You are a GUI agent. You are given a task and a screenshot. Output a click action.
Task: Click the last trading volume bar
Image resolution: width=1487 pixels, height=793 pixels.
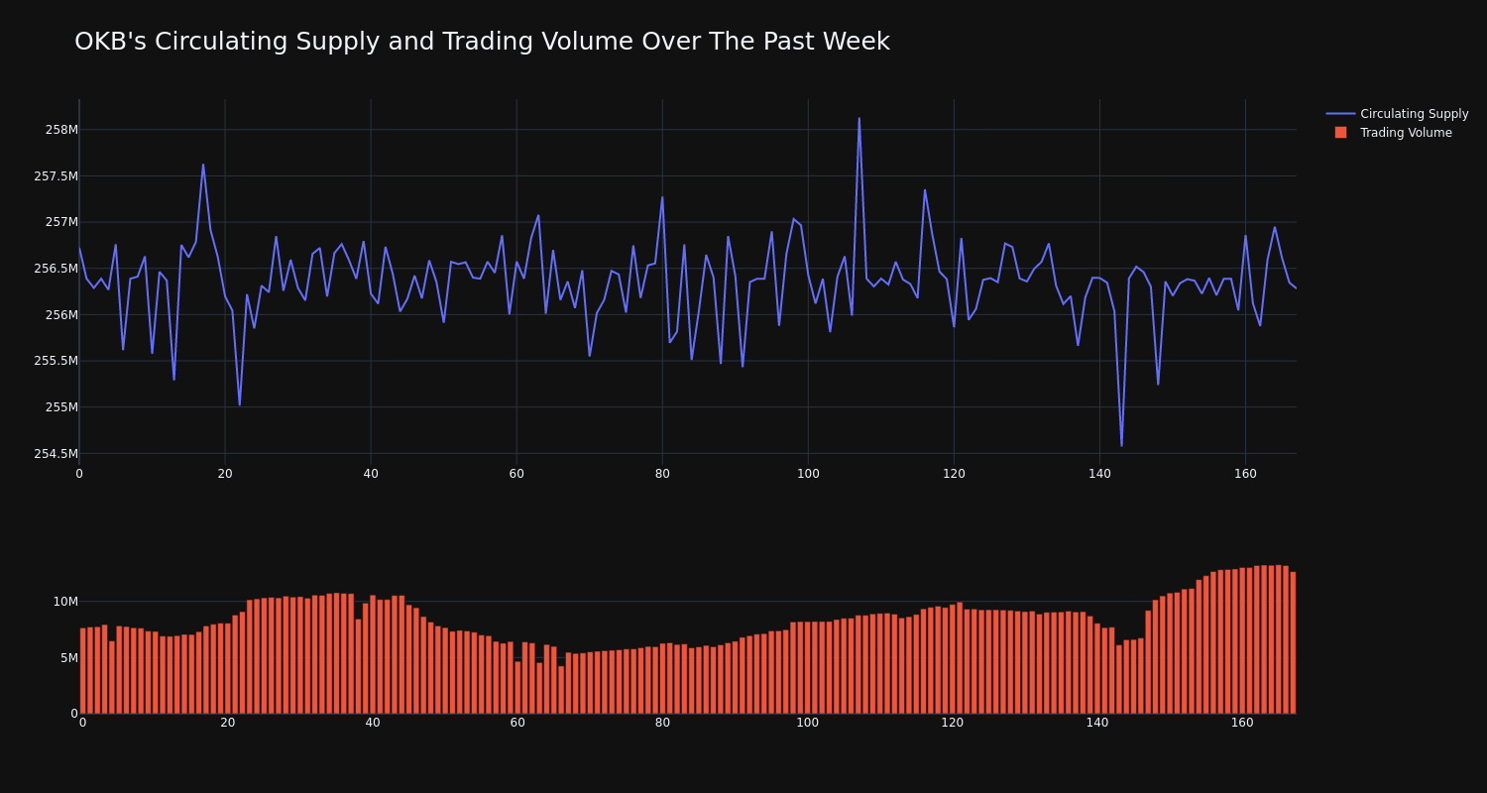pyautogui.click(x=1293, y=642)
